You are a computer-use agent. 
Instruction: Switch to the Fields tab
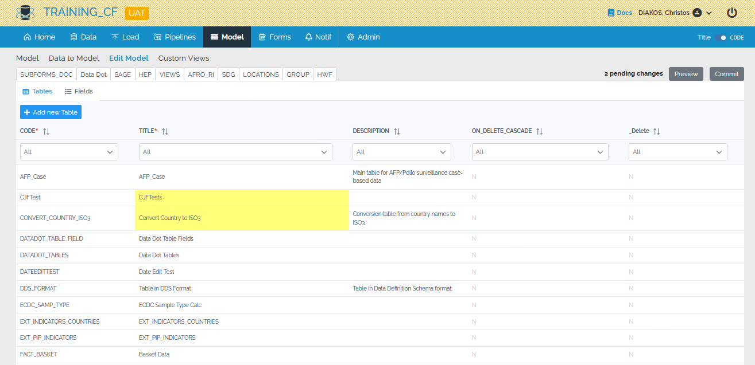point(79,92)
